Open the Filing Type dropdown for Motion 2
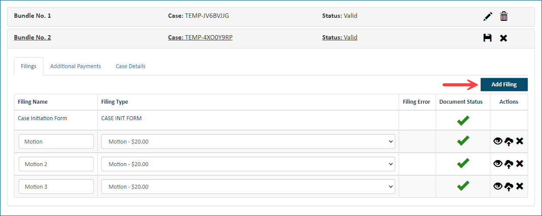Image resolution: width=542 pixels, height=216 pixels. tap(248, 164)
